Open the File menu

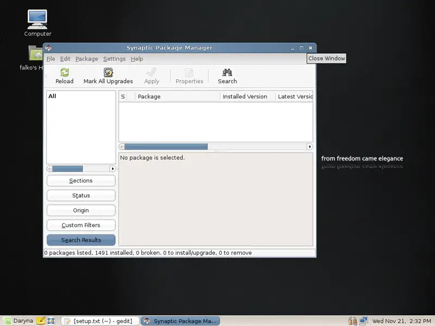point(51,59)
